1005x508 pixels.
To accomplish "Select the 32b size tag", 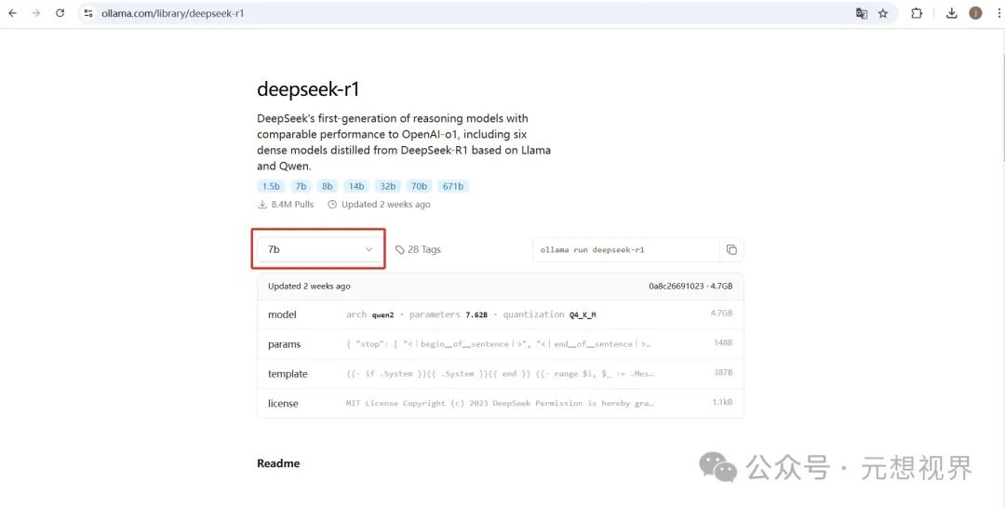I will click(388, 186).
